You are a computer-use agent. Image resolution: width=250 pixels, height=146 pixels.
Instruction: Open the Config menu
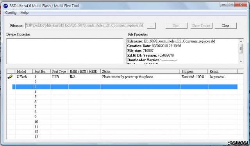(x=11, y=12)
